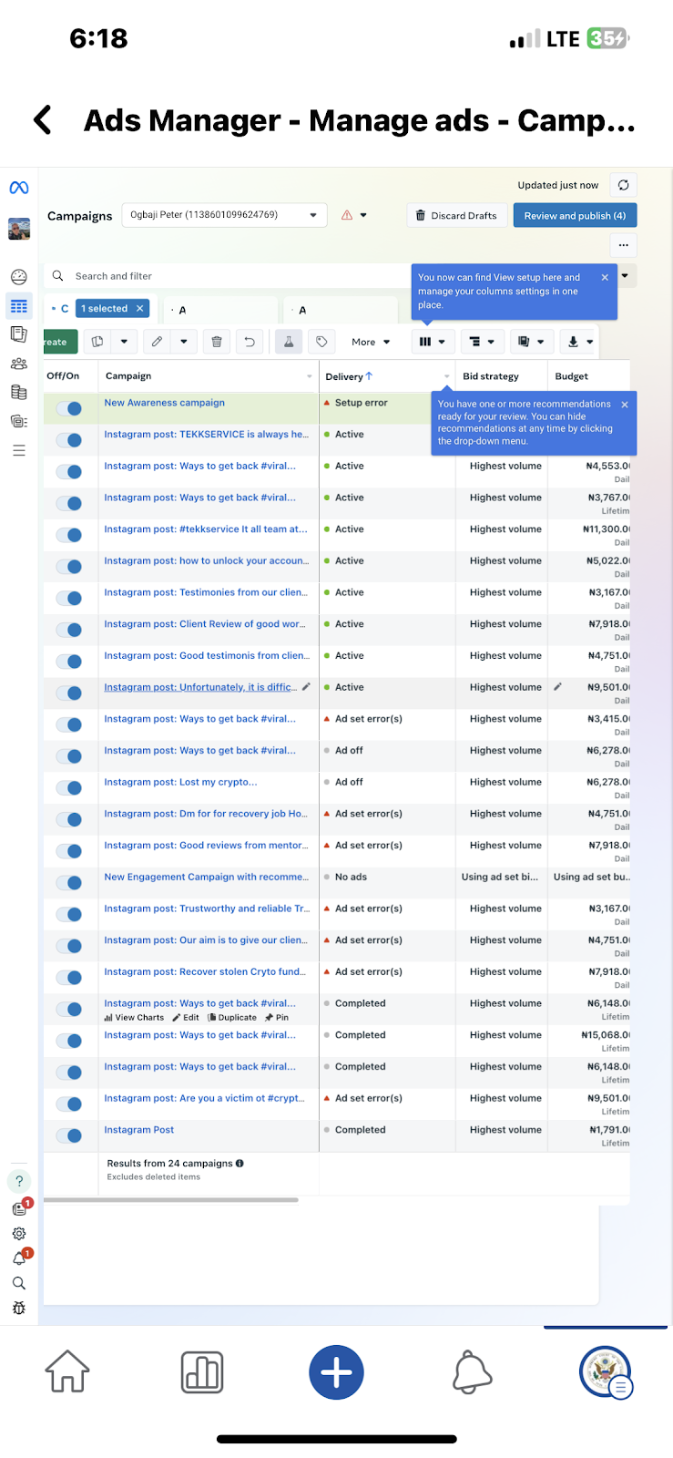Click the undo arrow icon in toolbar
Screen dimensions: 673x1458
(250, 342)
